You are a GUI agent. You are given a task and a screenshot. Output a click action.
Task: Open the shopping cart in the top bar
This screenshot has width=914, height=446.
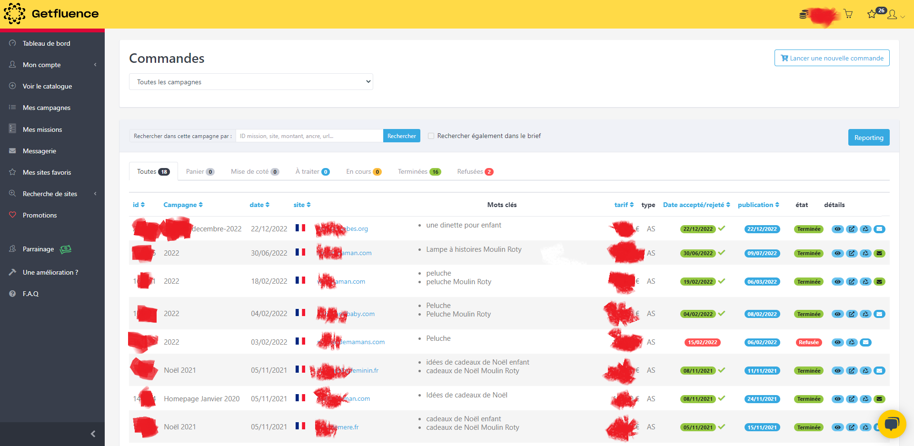tap(848, 14)
